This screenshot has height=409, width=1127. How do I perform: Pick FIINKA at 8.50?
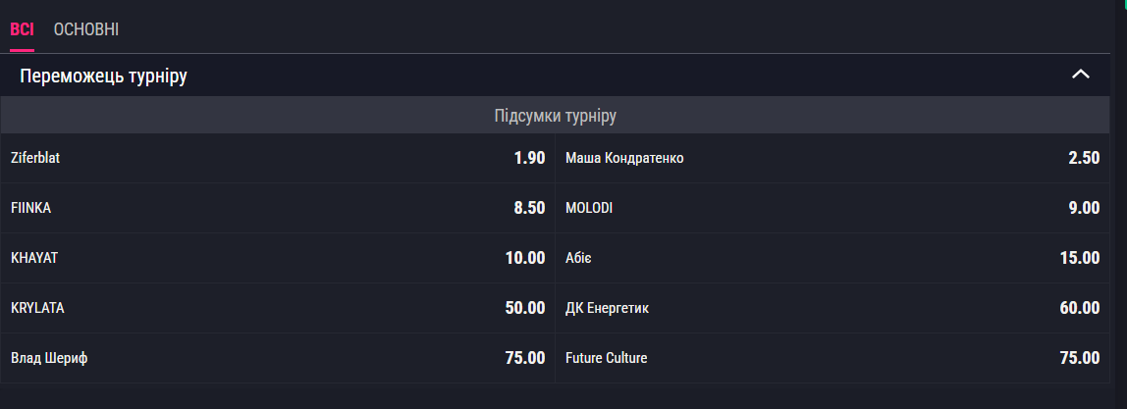278,208
